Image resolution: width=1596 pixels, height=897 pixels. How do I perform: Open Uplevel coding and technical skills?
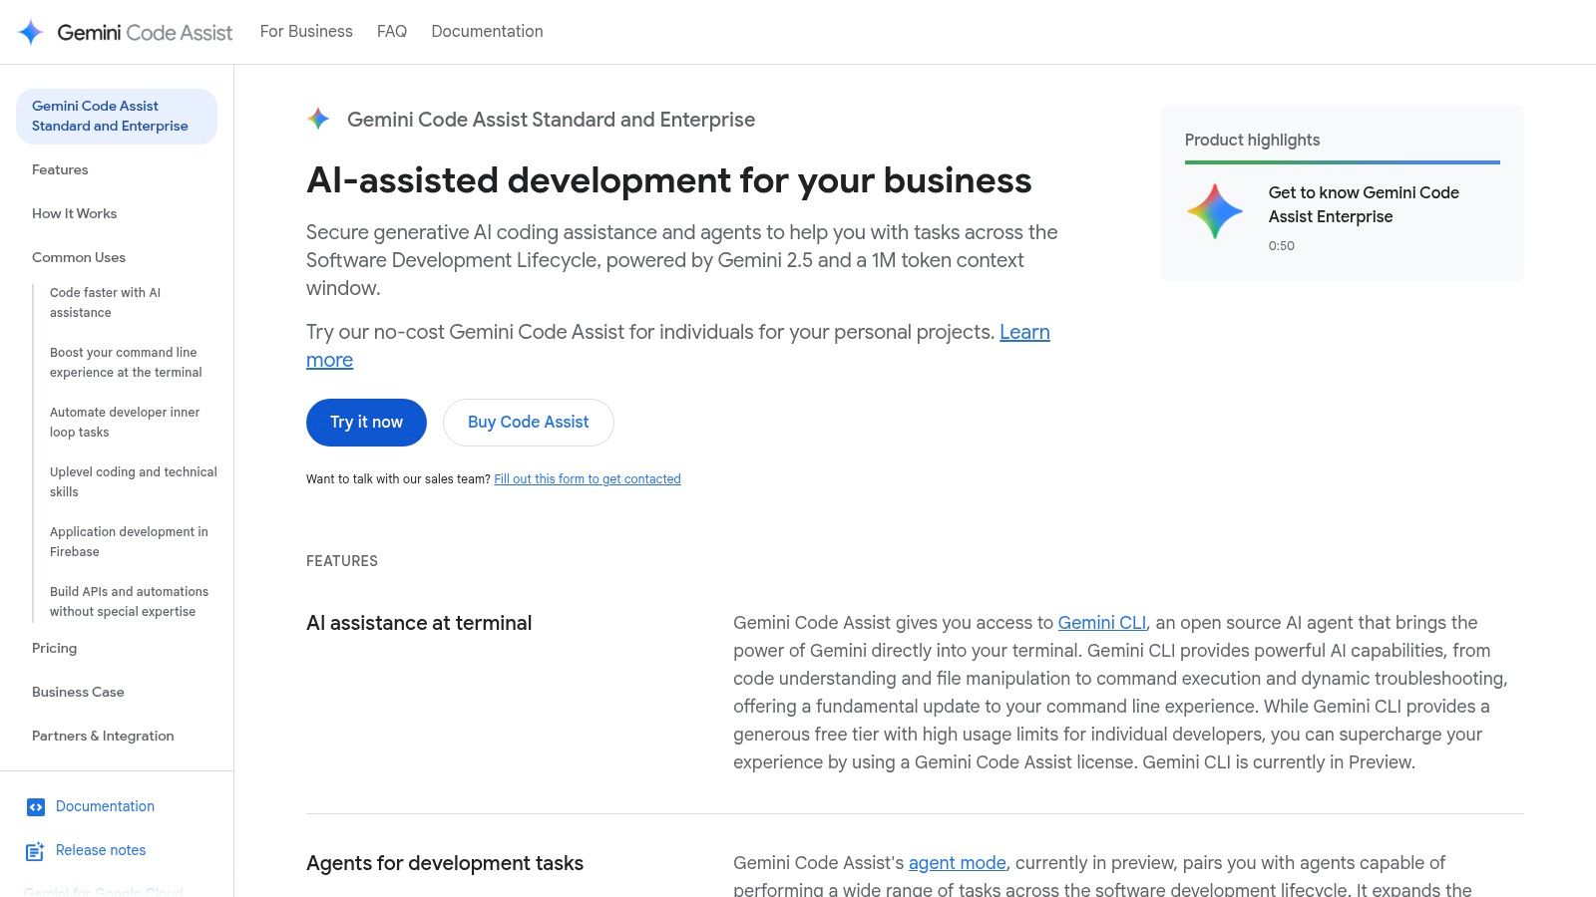(134, 481)
